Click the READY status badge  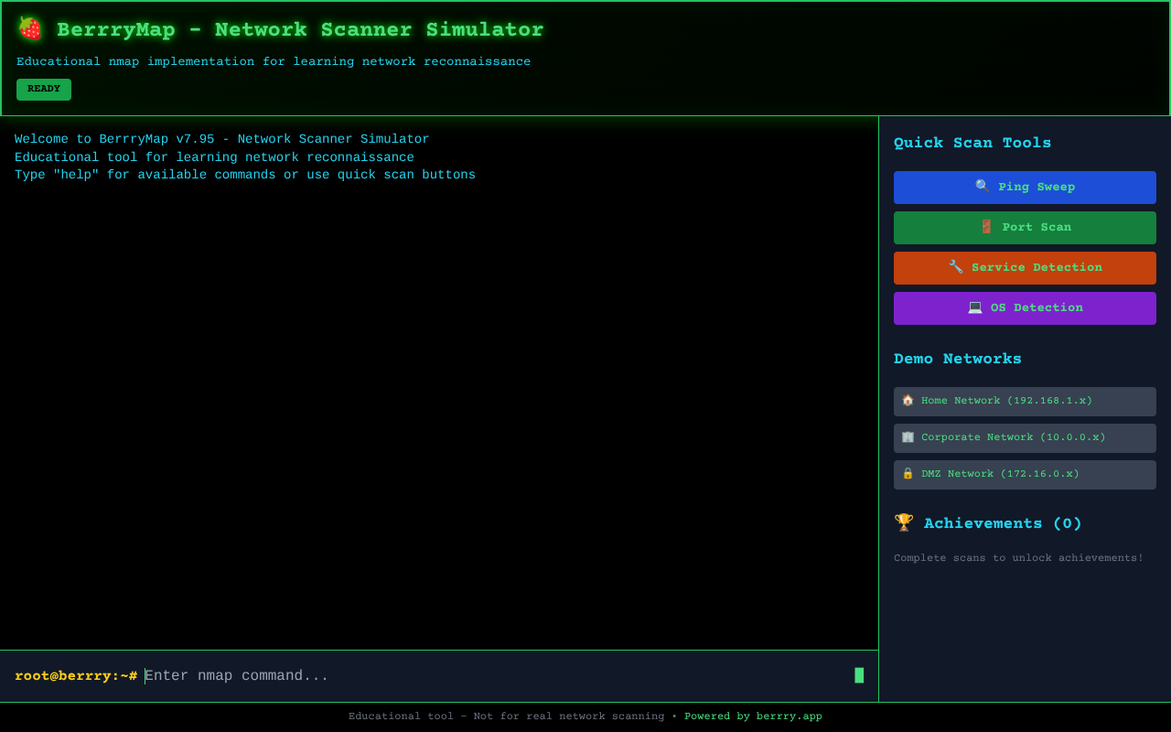point(43,89)
